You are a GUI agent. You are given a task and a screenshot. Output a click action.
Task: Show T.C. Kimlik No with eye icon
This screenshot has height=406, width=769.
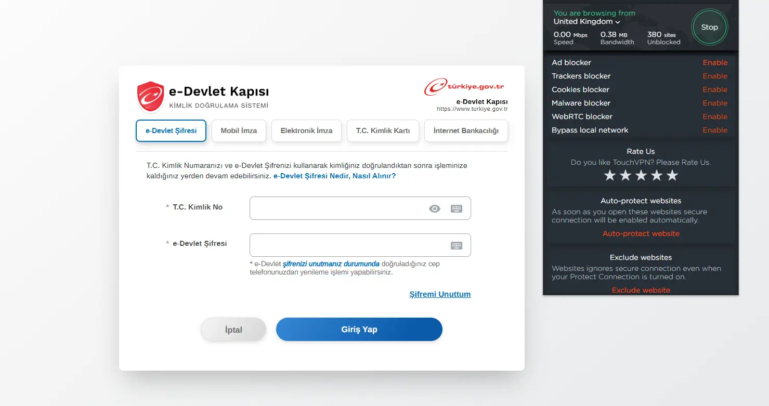click(x=435, y=208)
